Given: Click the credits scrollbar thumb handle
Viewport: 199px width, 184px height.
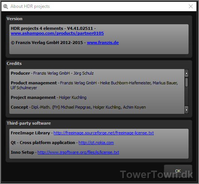Looking at the screenshot, I should [x=186, y=82].
